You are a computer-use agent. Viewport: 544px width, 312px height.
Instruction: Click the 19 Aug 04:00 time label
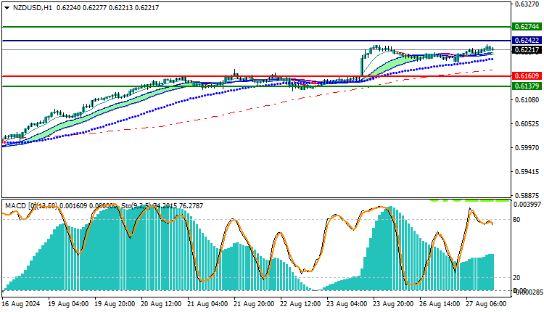click(68, 304)
